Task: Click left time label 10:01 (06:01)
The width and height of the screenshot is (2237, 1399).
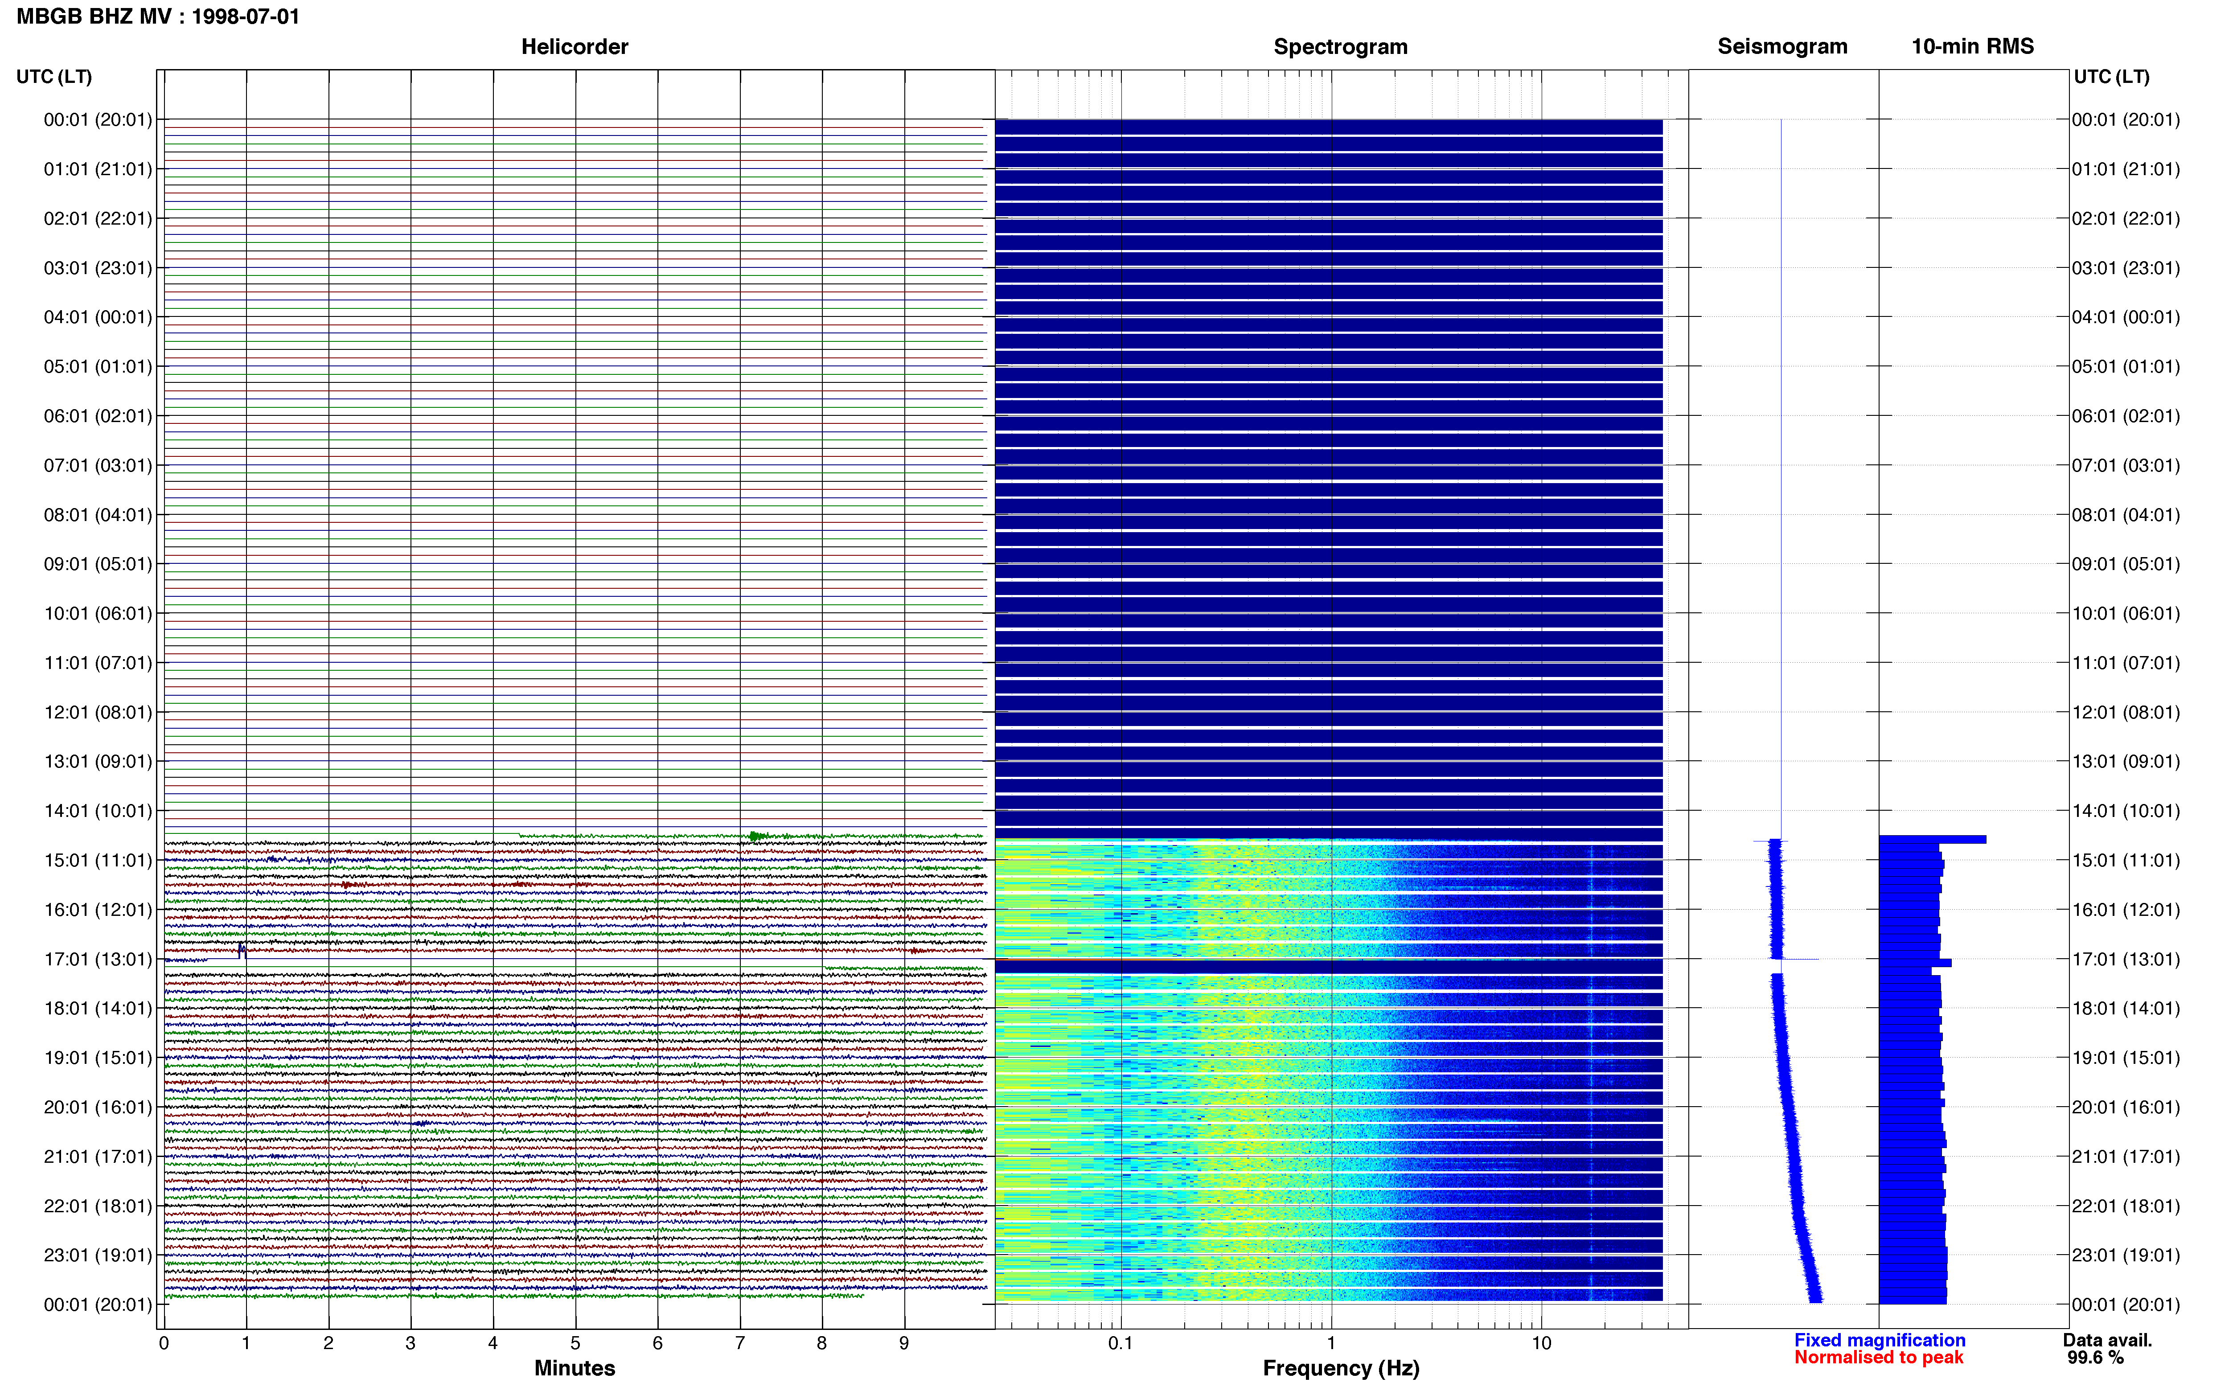Action: pyautogui.click(x=98, y=613)
